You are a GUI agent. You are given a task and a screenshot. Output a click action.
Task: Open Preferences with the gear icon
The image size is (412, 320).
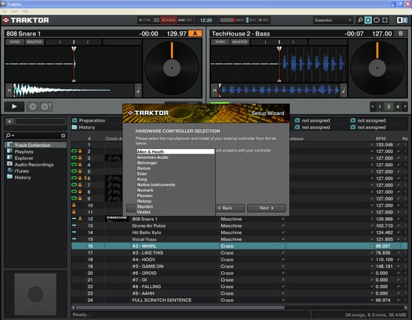[x=368, y=20]
